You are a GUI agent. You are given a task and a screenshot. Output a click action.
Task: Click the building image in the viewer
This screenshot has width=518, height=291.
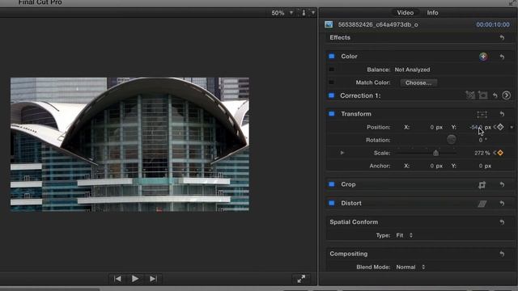click(129, 144)
